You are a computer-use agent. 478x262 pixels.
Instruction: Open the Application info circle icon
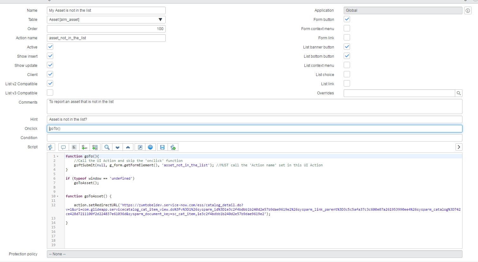tap(468, 10)
